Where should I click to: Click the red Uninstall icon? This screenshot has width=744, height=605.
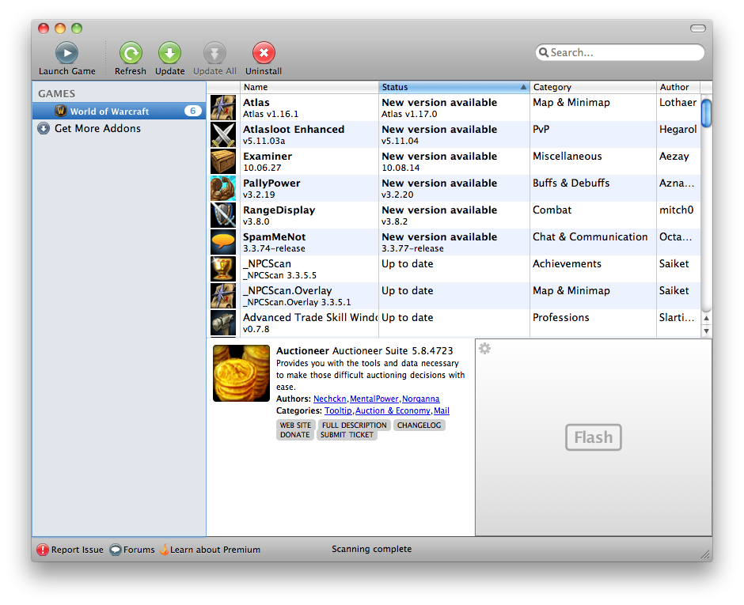(264, 53)
